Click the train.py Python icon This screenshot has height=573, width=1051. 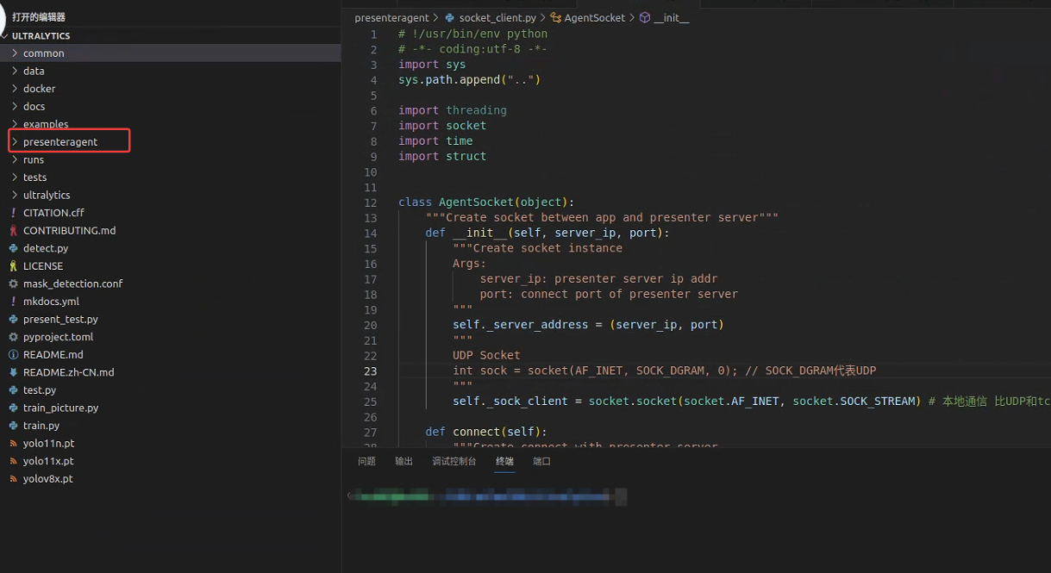13,426
